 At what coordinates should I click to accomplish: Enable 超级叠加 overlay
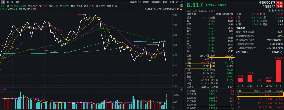[x=156, y=2]
